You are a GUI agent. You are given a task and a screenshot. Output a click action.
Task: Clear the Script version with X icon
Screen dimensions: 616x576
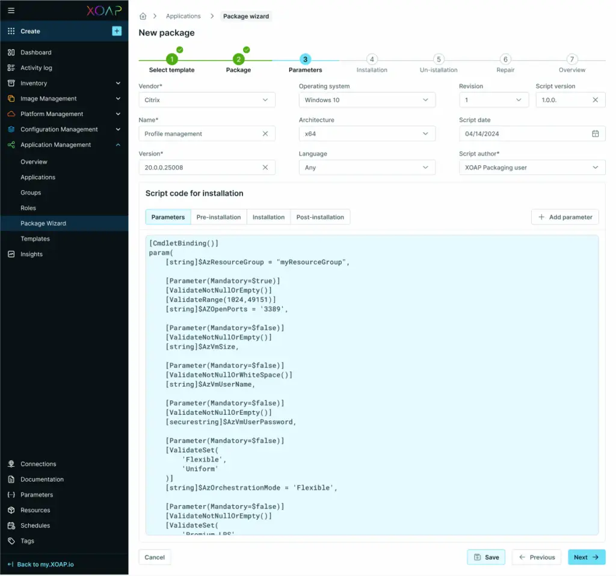coord(595,100)
